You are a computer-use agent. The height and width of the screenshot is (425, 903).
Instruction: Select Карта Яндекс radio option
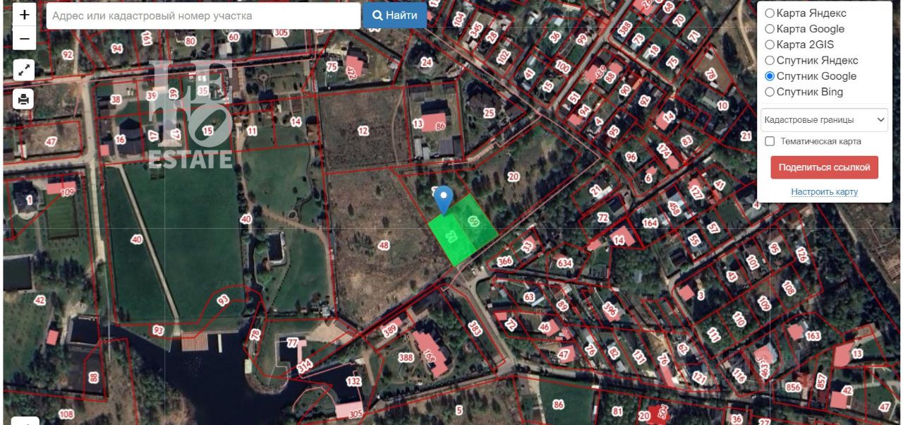click(770, 13)
